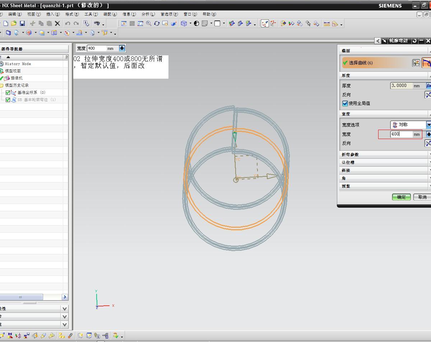431x342 pixels.
Task: Open the white color swatch dropdown in toolbar
Action: 224,23
